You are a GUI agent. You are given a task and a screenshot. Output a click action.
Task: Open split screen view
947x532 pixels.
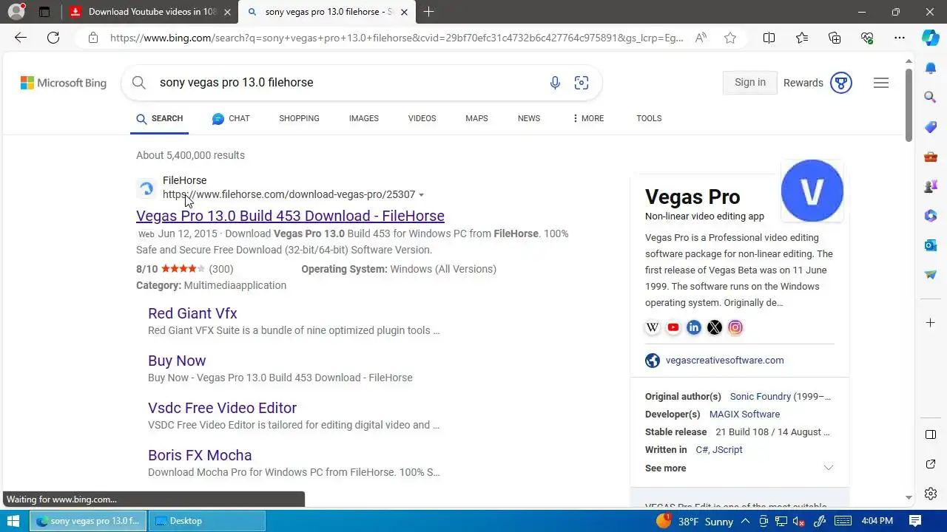[769, 38]
